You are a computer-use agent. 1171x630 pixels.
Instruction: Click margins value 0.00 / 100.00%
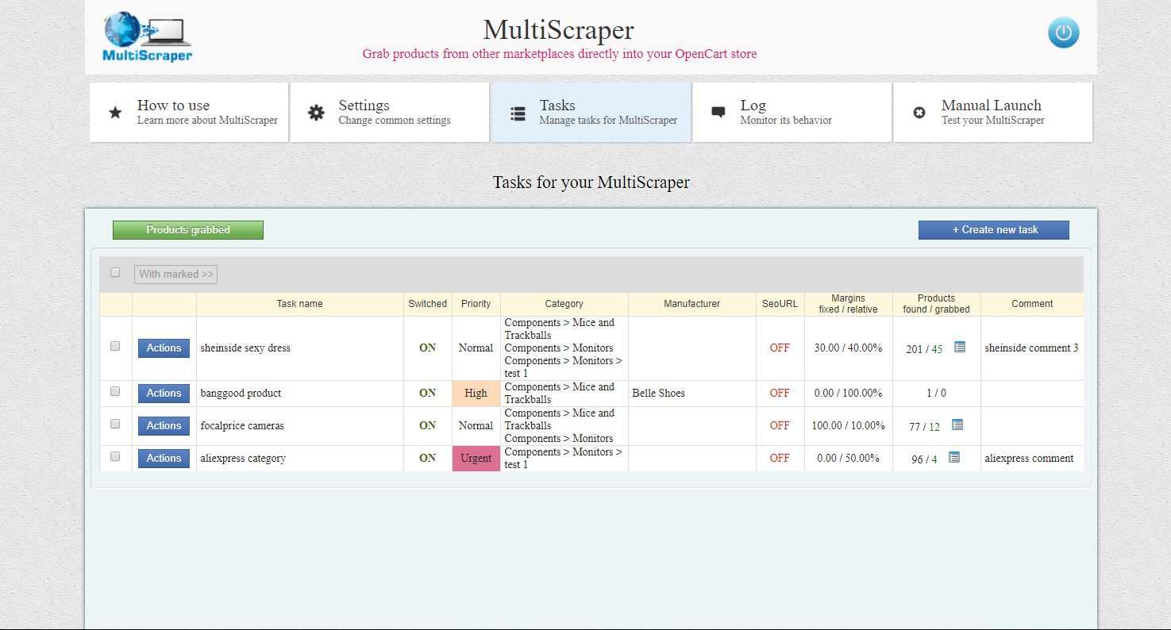(x=848, y=393)
